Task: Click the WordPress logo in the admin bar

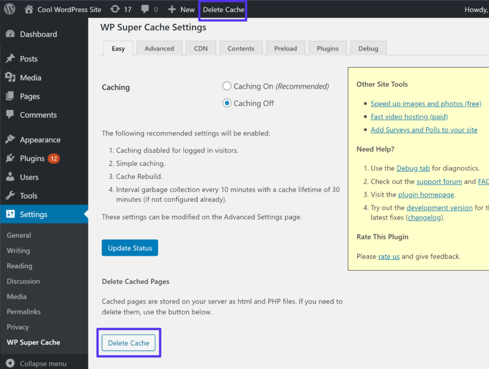Action: (x=10, y=9)
